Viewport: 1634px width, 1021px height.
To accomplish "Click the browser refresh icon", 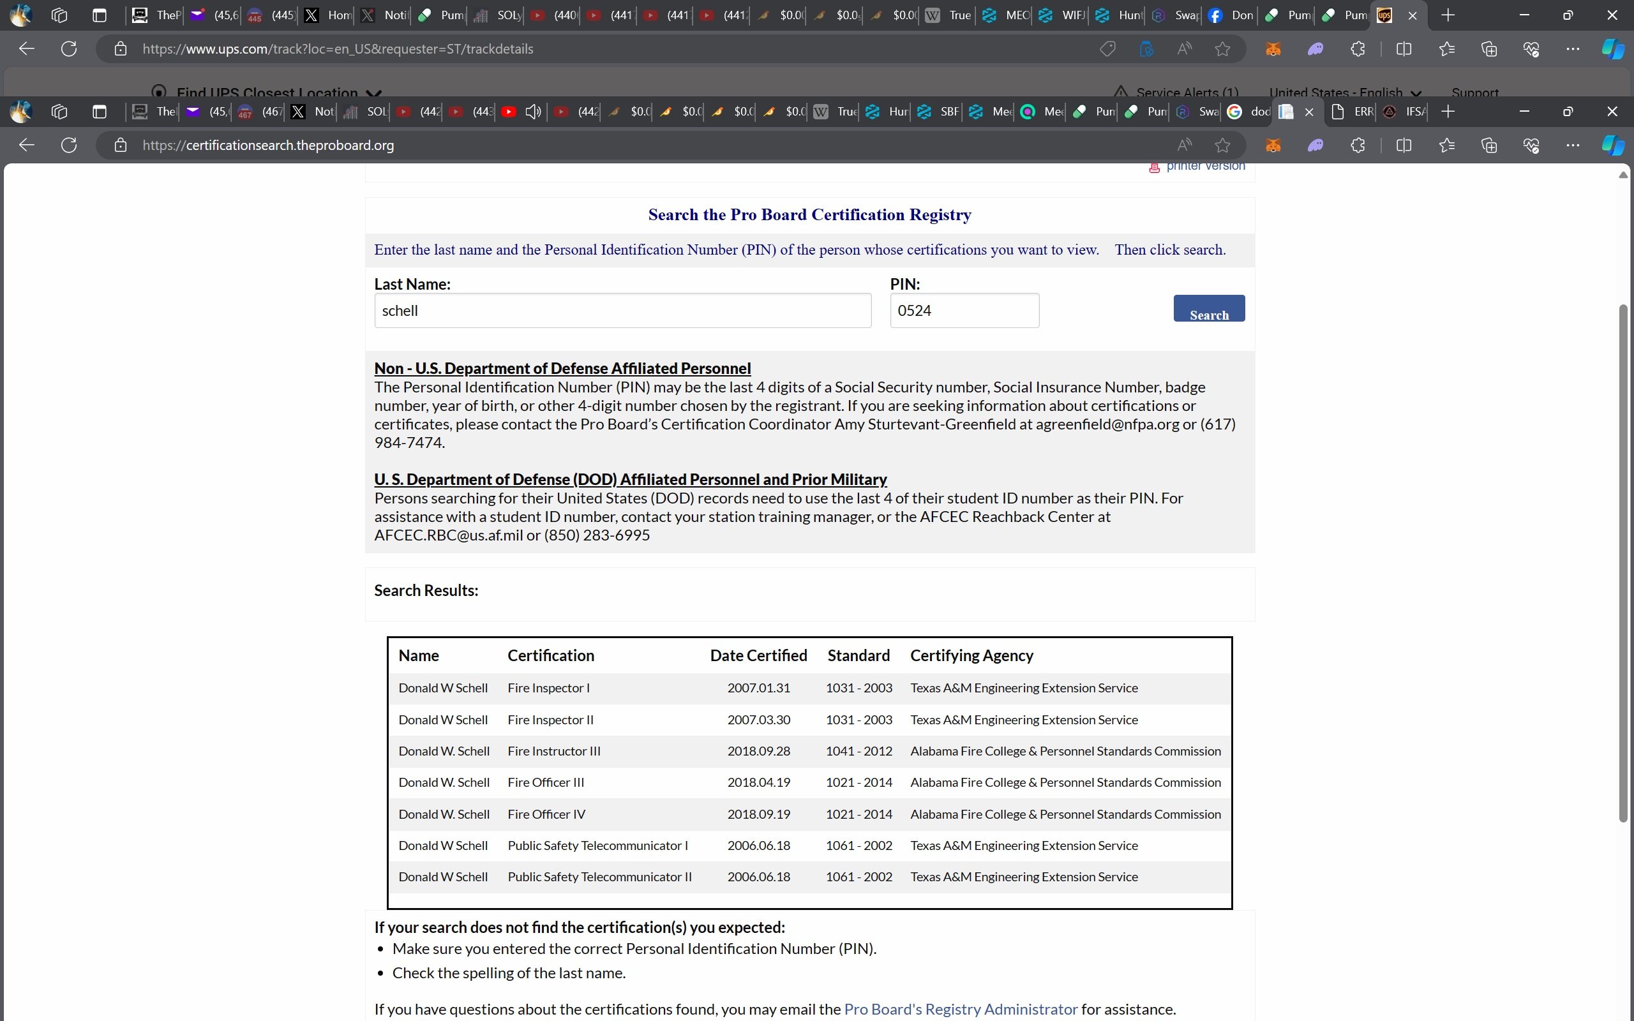I will tap(68, 144).
